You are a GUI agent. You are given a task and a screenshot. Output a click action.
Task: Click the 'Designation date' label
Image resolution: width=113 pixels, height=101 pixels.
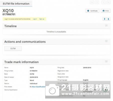pyautogui.click(x=63, y=77)
